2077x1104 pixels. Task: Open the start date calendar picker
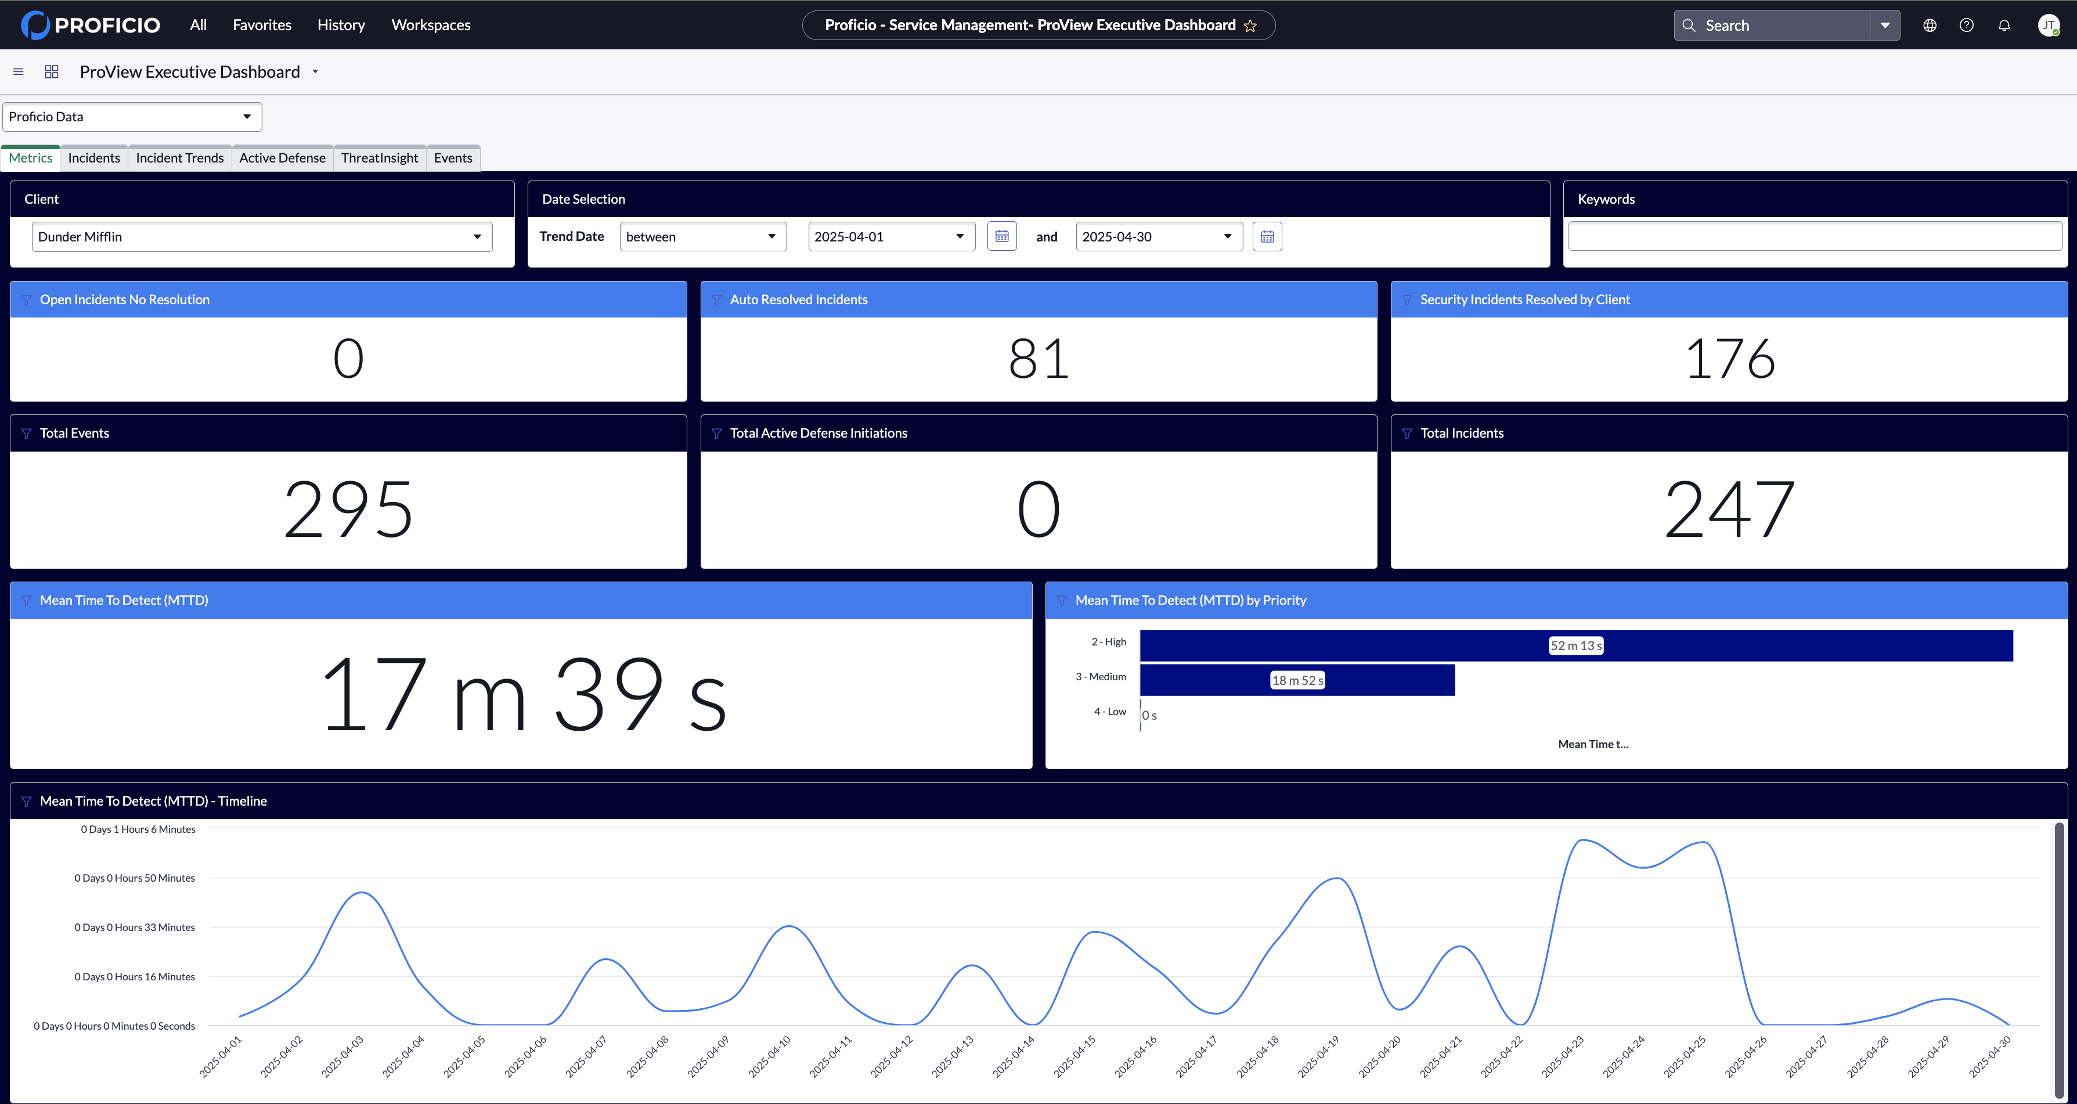(x=1001, y=236)
